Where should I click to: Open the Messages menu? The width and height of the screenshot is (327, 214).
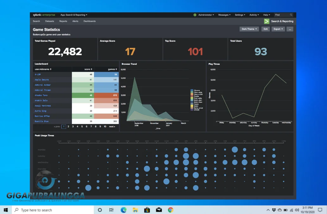point(224,15)
